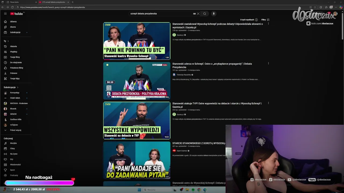Click the Polubione filmy thumbs-up icon
Viewport: 344px width, 193px height.
(x=5, y=68)
